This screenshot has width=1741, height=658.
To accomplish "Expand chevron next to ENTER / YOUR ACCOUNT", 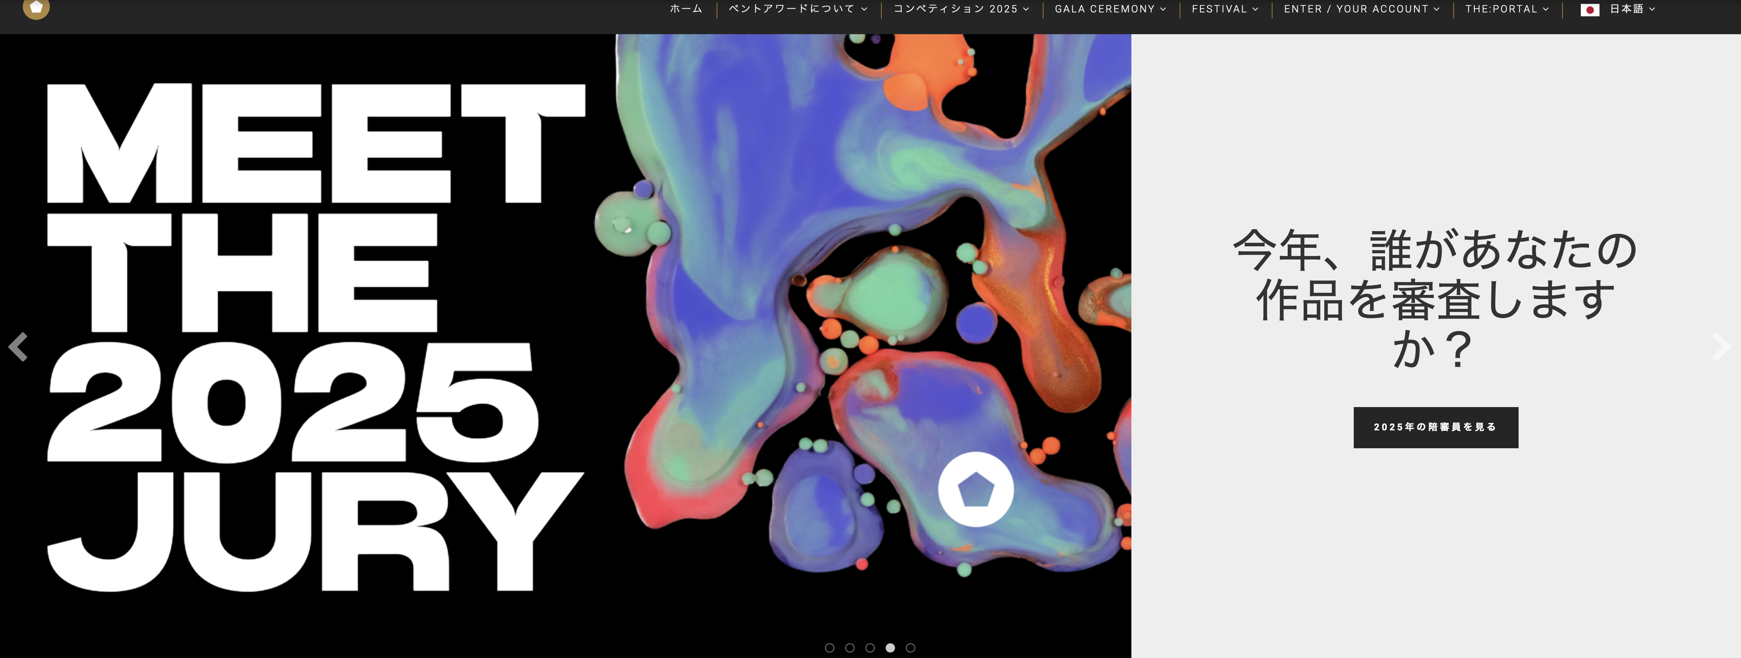I will pyautogui.click(x=1437, y=9).
